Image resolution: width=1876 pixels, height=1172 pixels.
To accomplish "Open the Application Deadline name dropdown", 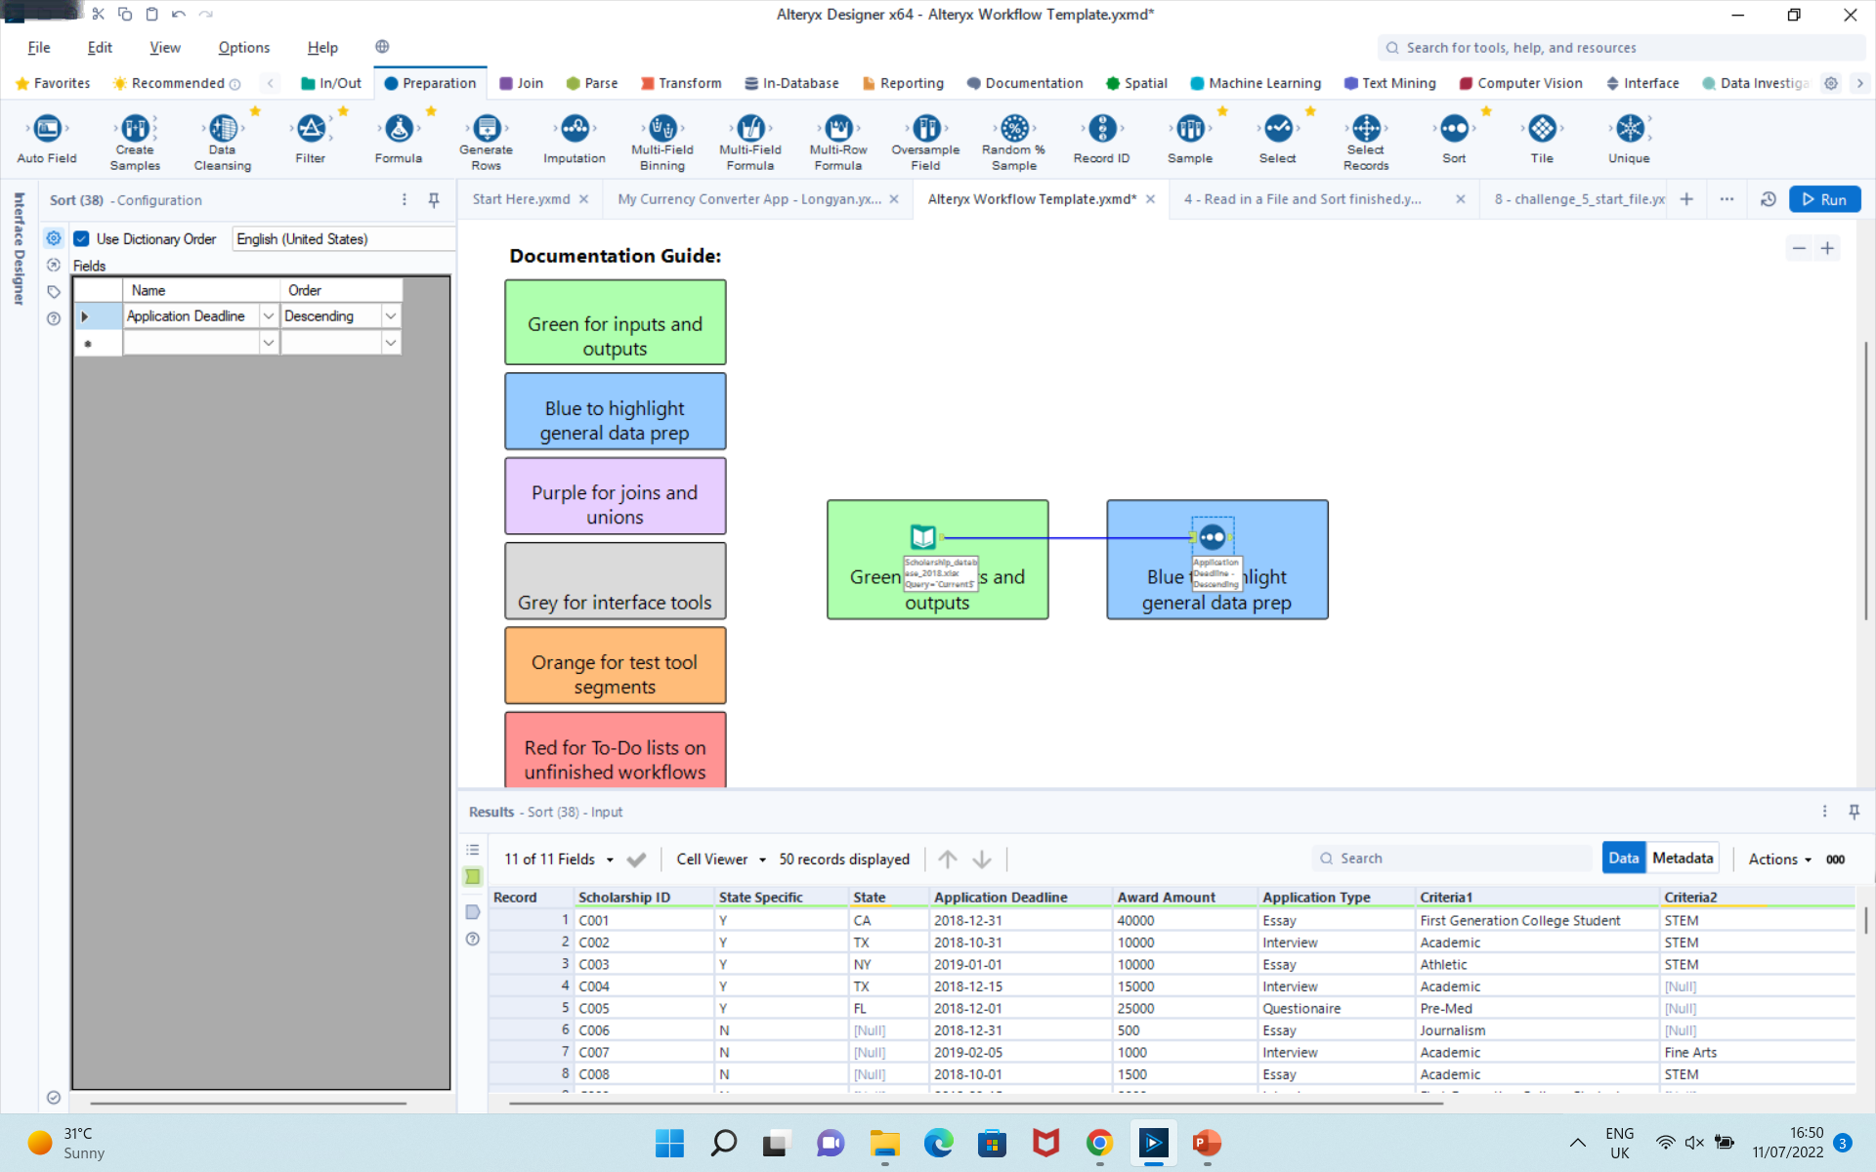I will (x=268, y=316).
